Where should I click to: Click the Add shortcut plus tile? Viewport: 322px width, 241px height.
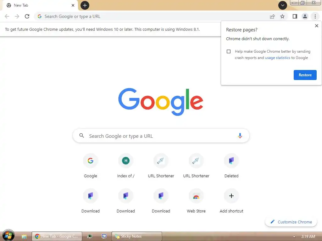tap(231, 201)
